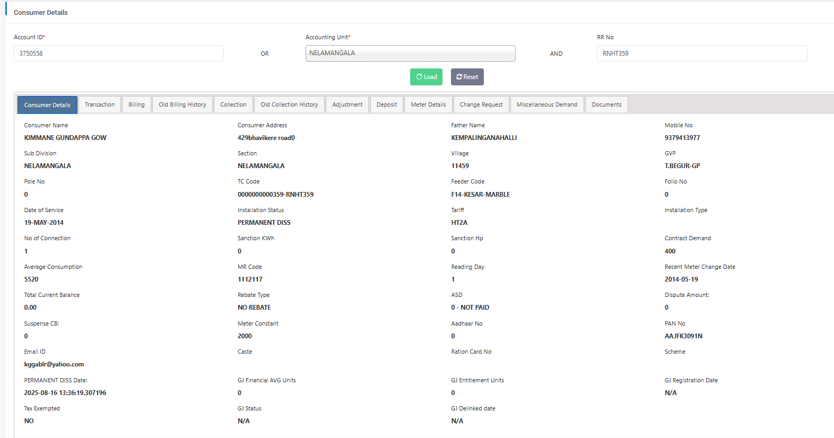Click permanent diss date 2025-08-16 13:36:19.307196

(65, 393)
